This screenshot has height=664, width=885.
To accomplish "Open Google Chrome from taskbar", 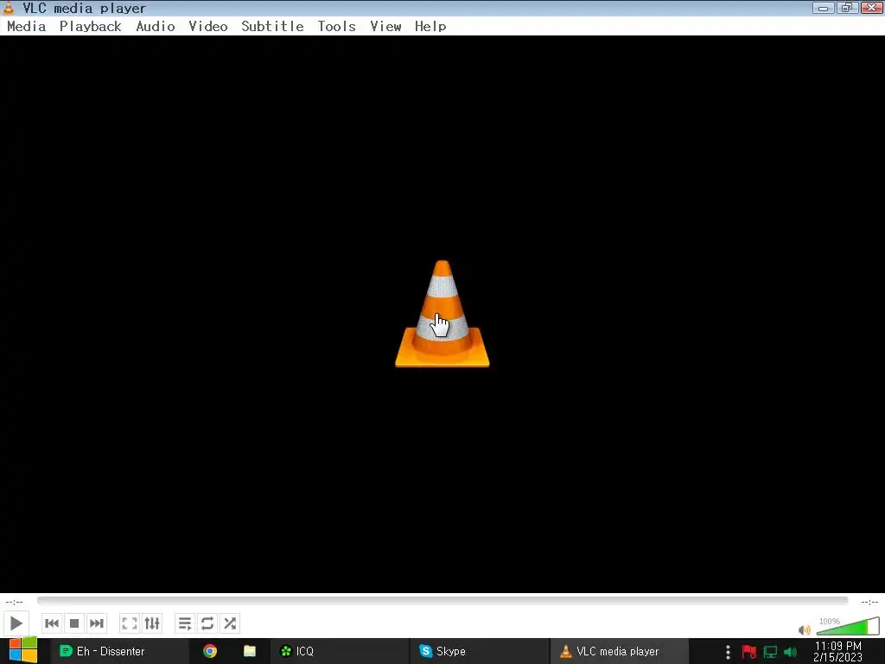I will pyautogui.click(x=210, y=651).
